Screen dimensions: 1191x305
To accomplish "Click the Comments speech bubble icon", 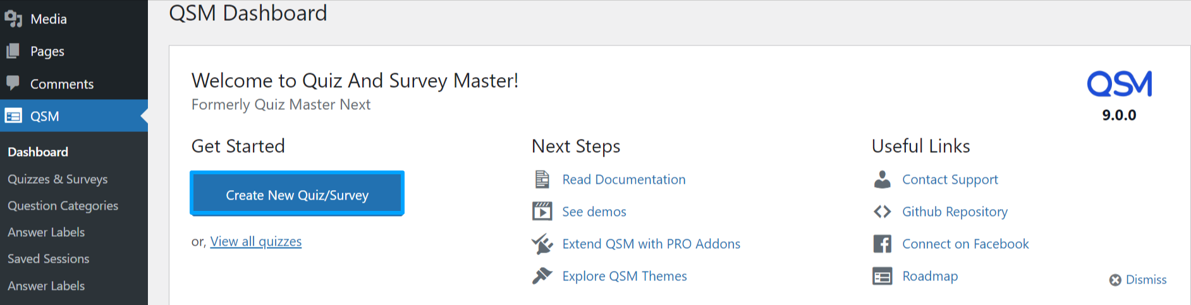I will (x=13, y=83).
